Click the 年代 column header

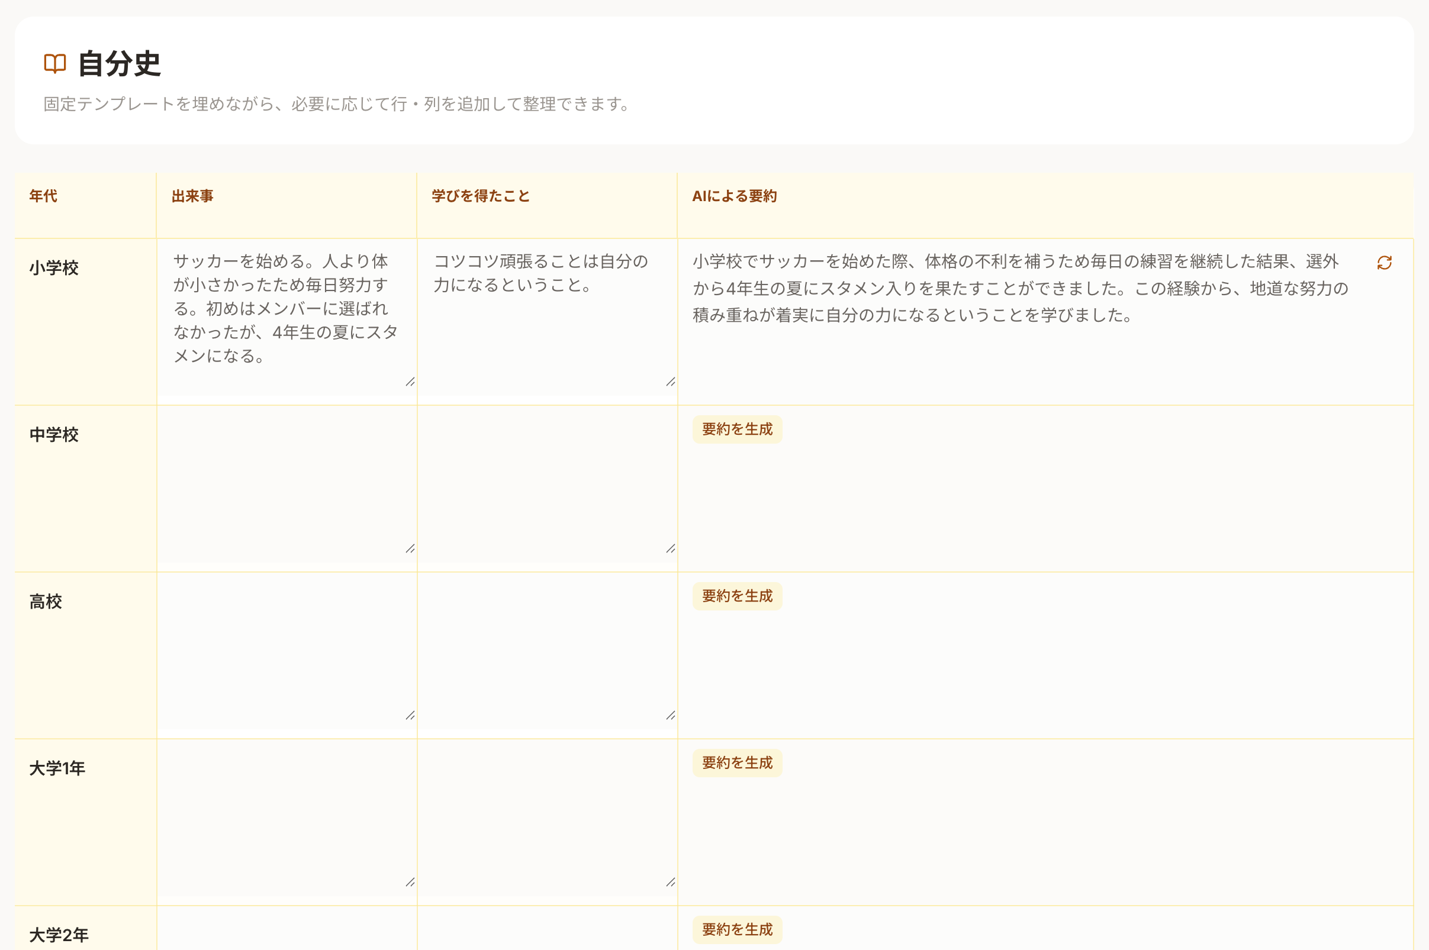coord(43,196)
